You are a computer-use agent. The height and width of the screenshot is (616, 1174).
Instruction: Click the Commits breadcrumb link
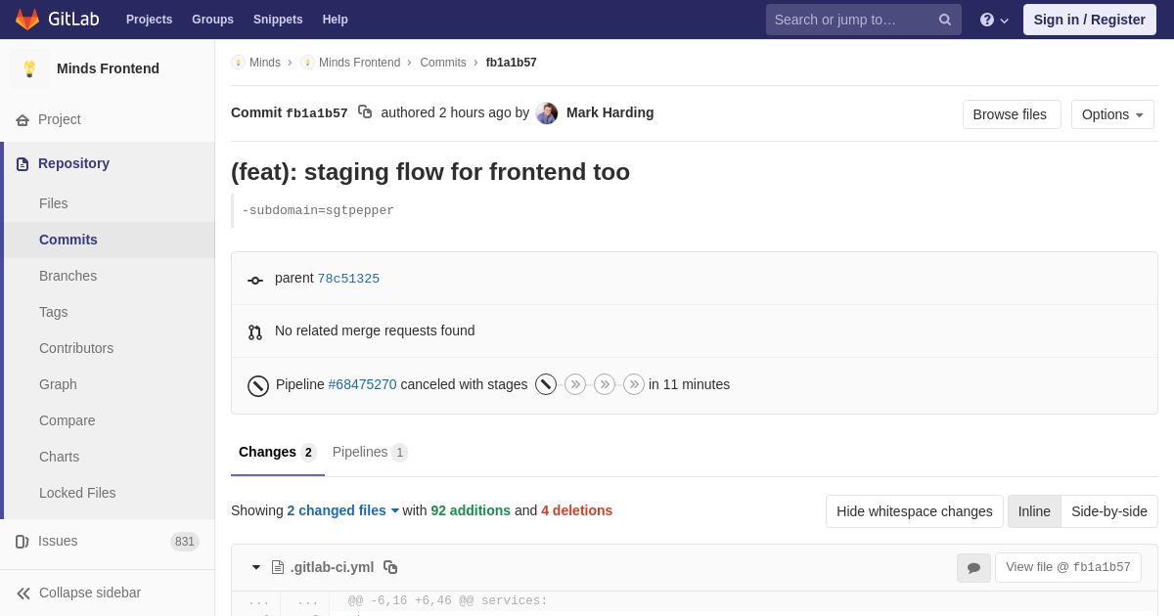pos(443,63)
